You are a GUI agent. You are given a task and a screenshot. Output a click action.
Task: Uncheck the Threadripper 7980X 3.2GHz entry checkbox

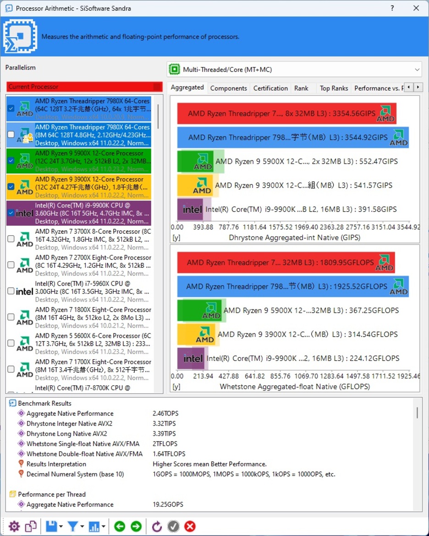(11, 108)
